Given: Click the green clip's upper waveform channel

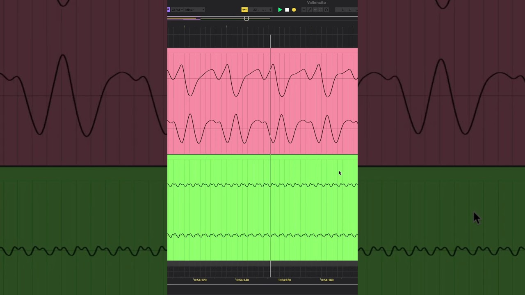Looking at the screenshot, I should (x=262, y=185).
